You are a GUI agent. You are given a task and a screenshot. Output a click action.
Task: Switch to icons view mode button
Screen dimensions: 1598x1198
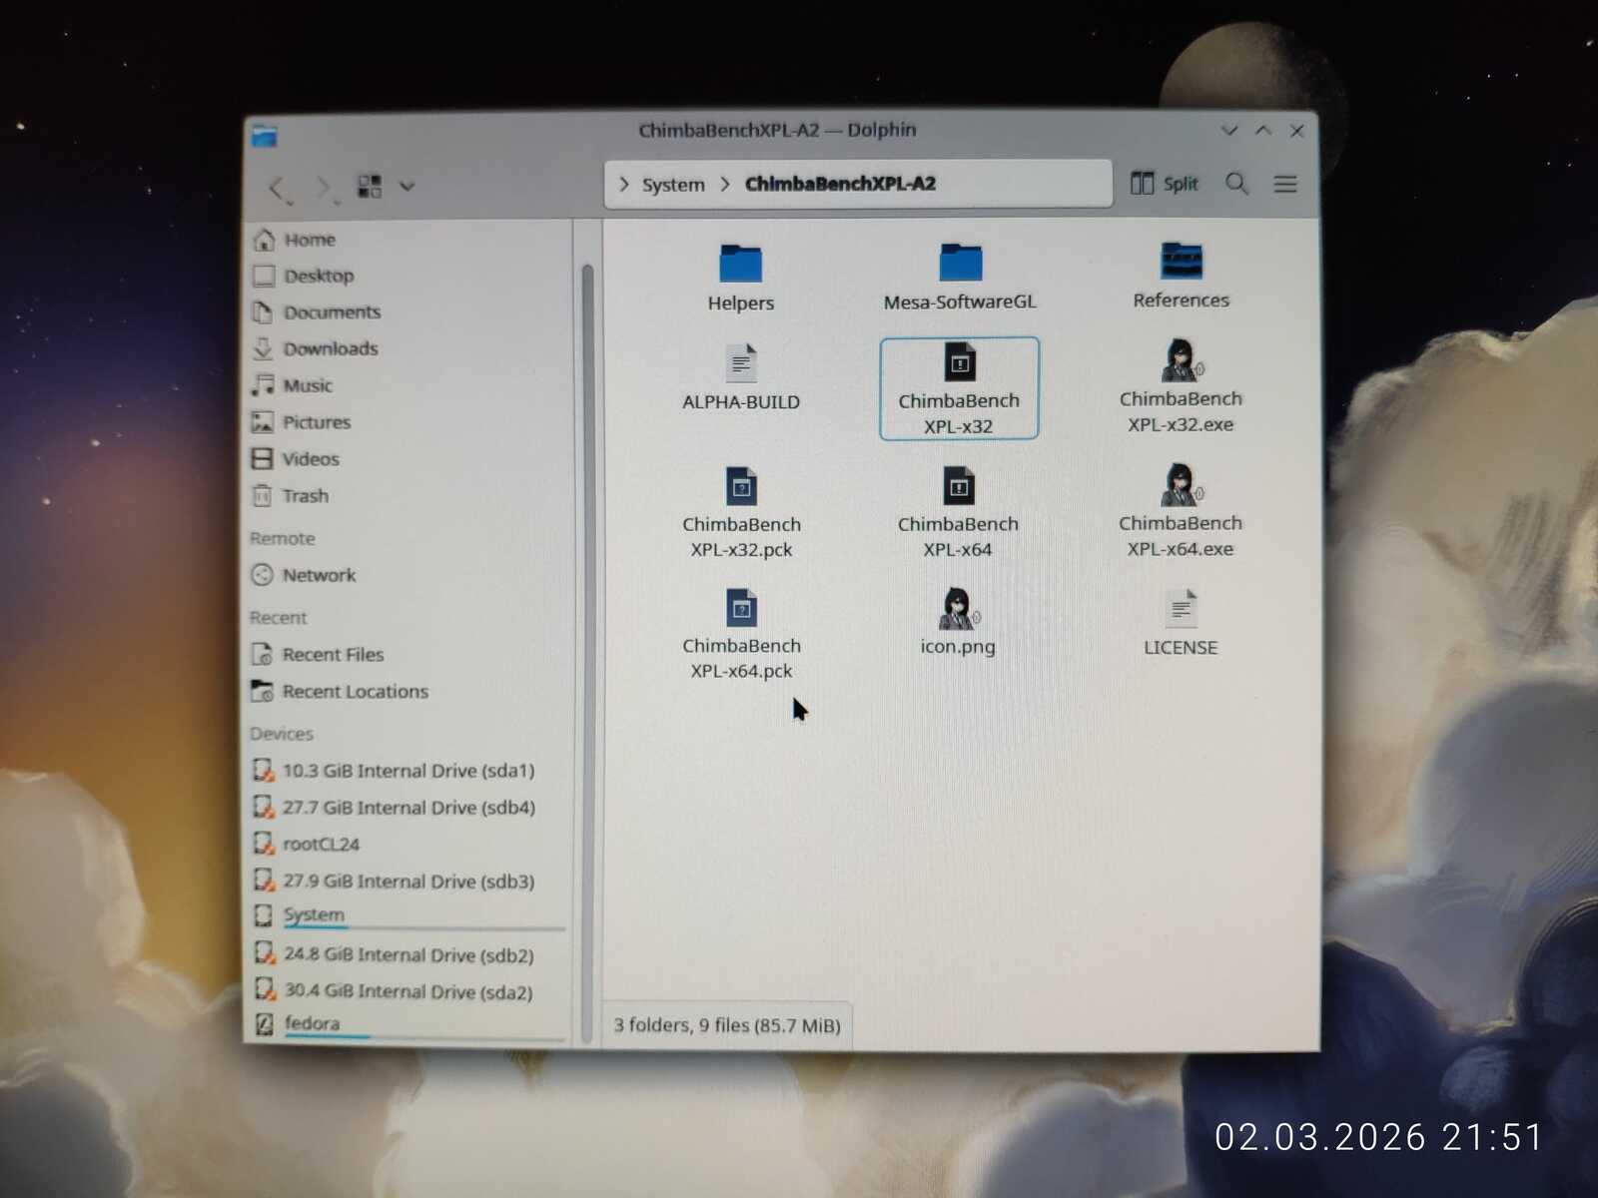point(370,186)
